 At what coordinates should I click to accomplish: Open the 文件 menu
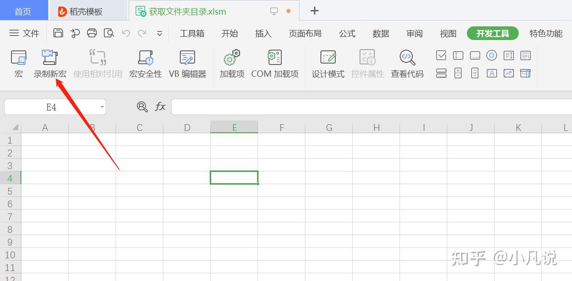click(25, 33)
